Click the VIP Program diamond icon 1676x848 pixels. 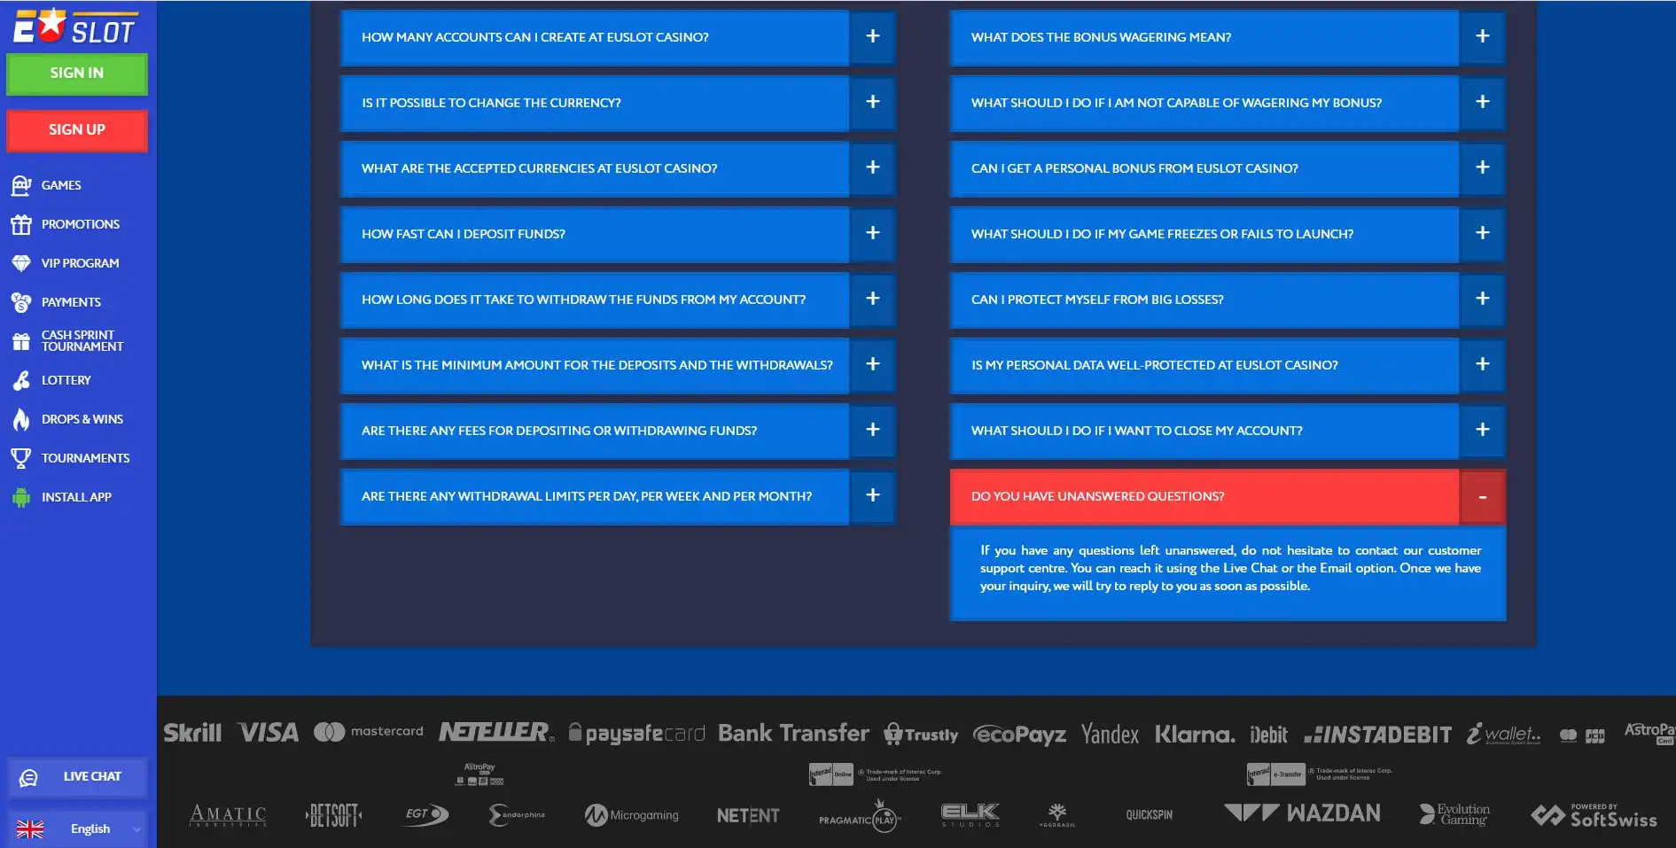click(x=21, y=263)
